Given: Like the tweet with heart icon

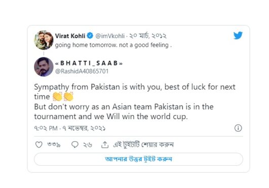Looking at the screenshot, I should tap(39, 144).
